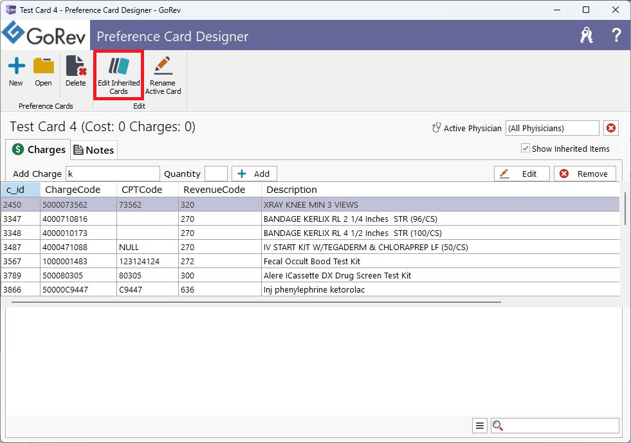
Task: Click charge code 50000C9447 cell
Action: (78, 289)
